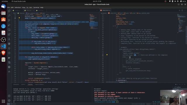187x105 pixels.
Task: Open the system tray volume indicator
Action: [175, 1]
